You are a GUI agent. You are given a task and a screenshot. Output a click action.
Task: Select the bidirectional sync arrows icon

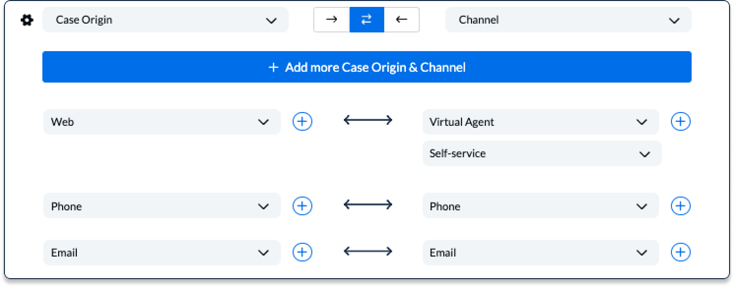(367, 20)
